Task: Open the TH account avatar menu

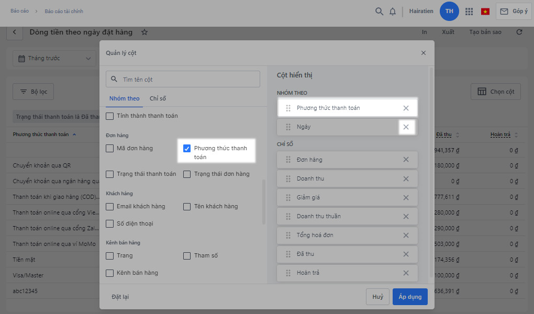Action: [x=449, y=12]
